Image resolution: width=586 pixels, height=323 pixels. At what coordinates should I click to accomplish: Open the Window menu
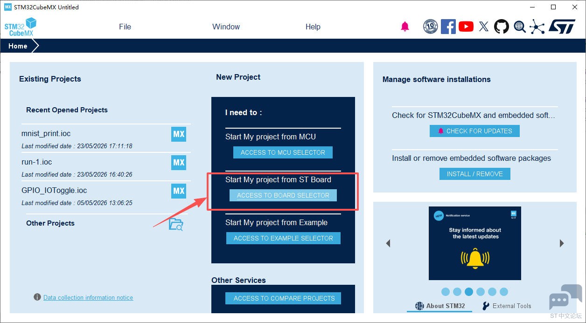pyautogui.click(x=226, y=27)
